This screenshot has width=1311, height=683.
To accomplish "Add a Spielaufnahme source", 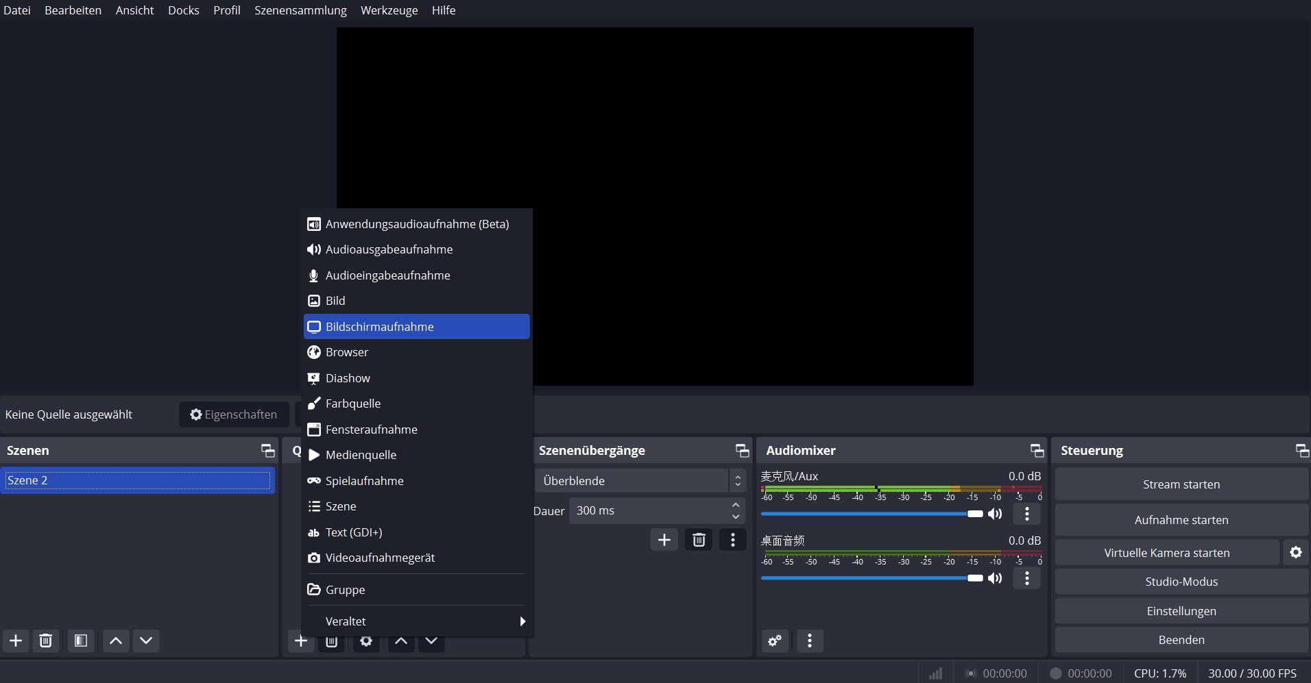I will [417, 481].
